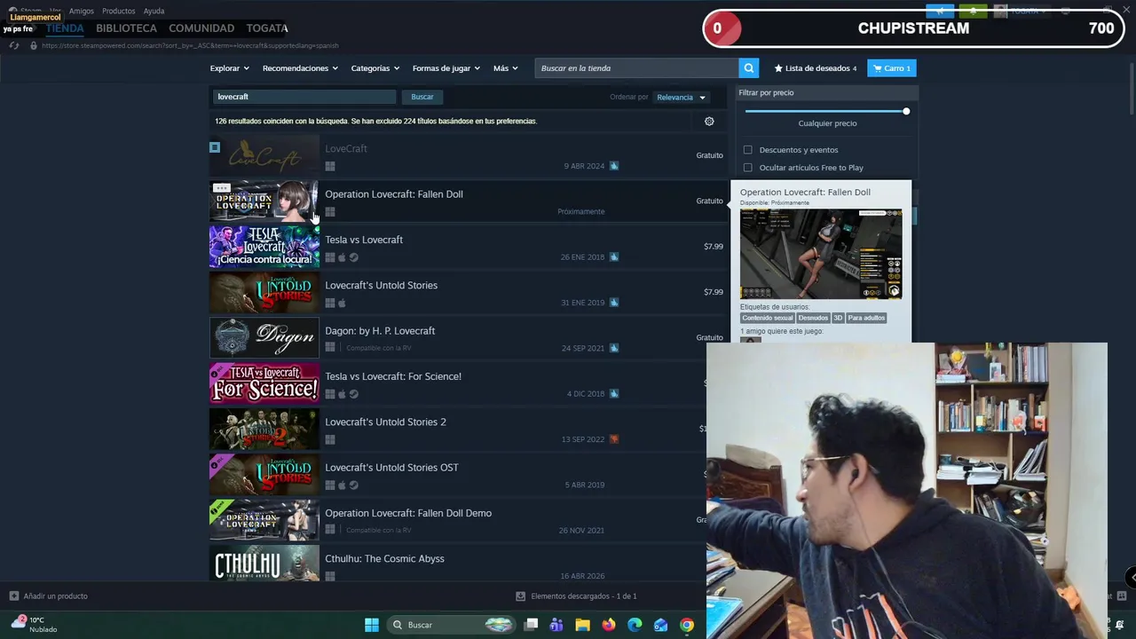The height and width of the screenshot is (639, 1136).
Task: Focus the lovecraft search term field
Action: click(304, 97)
